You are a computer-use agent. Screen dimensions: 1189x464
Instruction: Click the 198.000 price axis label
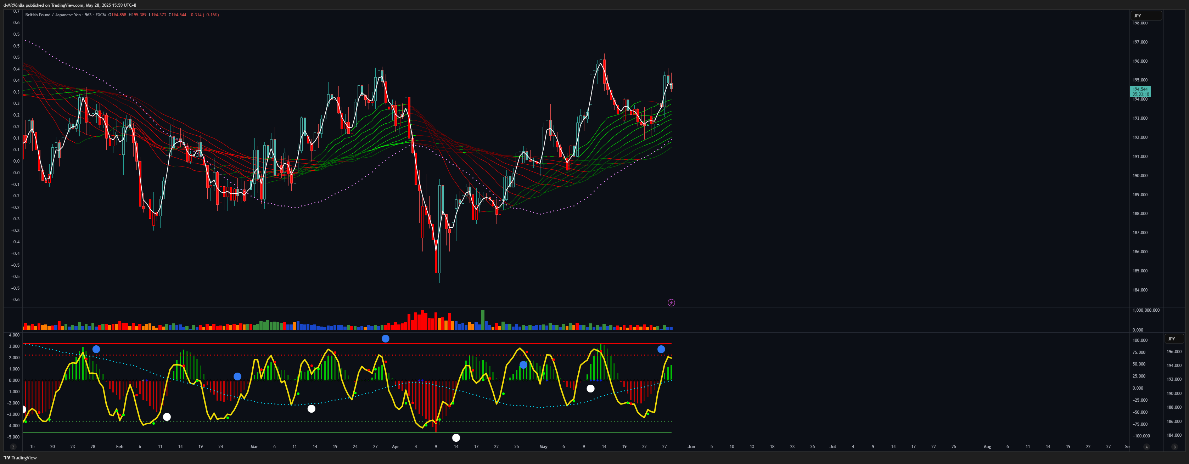tap(1140, 23)
